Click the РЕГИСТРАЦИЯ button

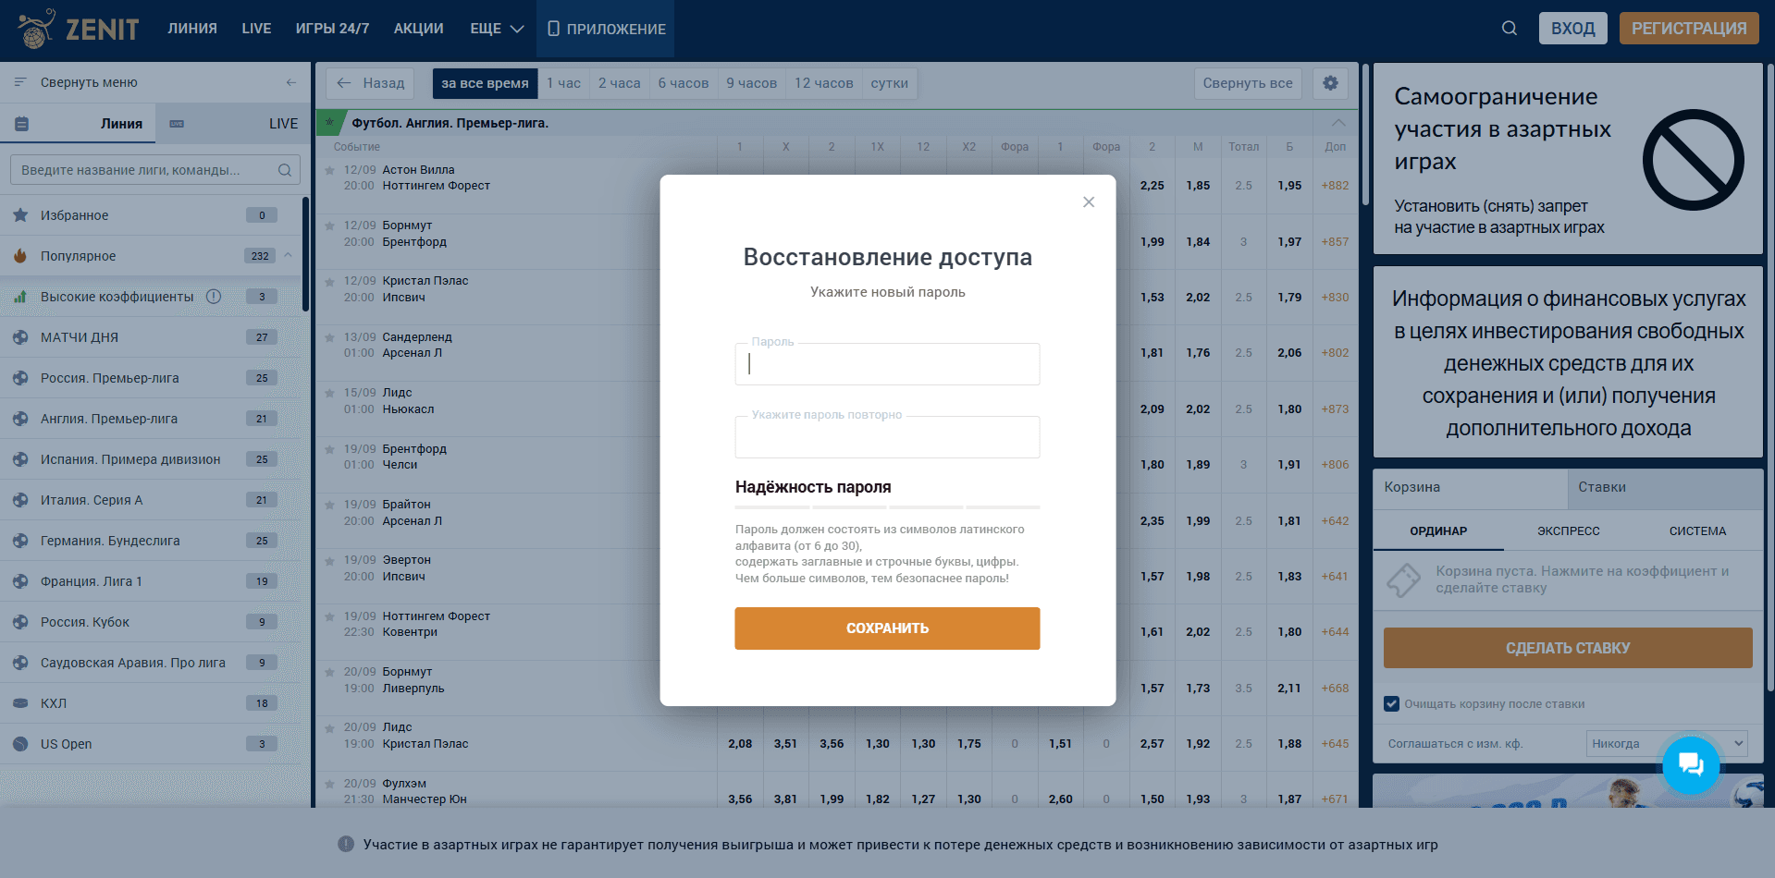tap(1689, 29)
